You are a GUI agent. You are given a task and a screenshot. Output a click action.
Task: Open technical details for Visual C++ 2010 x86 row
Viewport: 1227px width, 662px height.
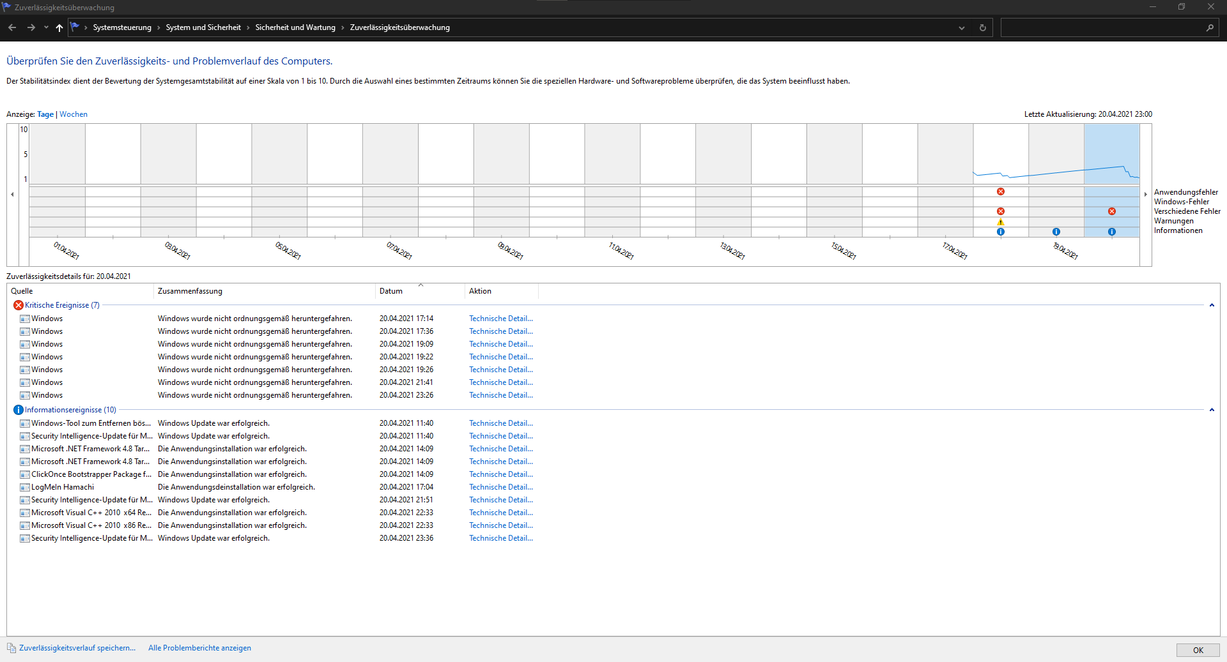500,525
